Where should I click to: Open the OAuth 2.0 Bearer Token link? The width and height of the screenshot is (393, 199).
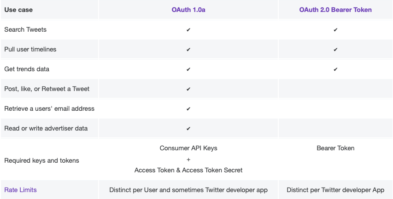tap(335, 10)
